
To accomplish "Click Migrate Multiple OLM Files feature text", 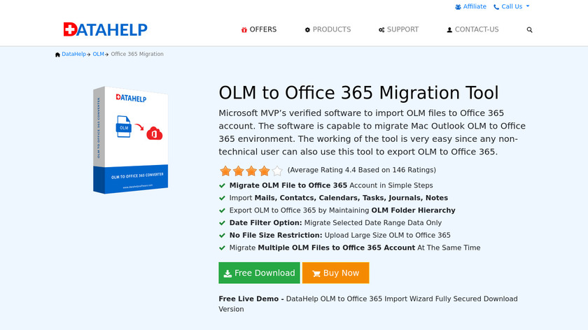I will [355, 248].
